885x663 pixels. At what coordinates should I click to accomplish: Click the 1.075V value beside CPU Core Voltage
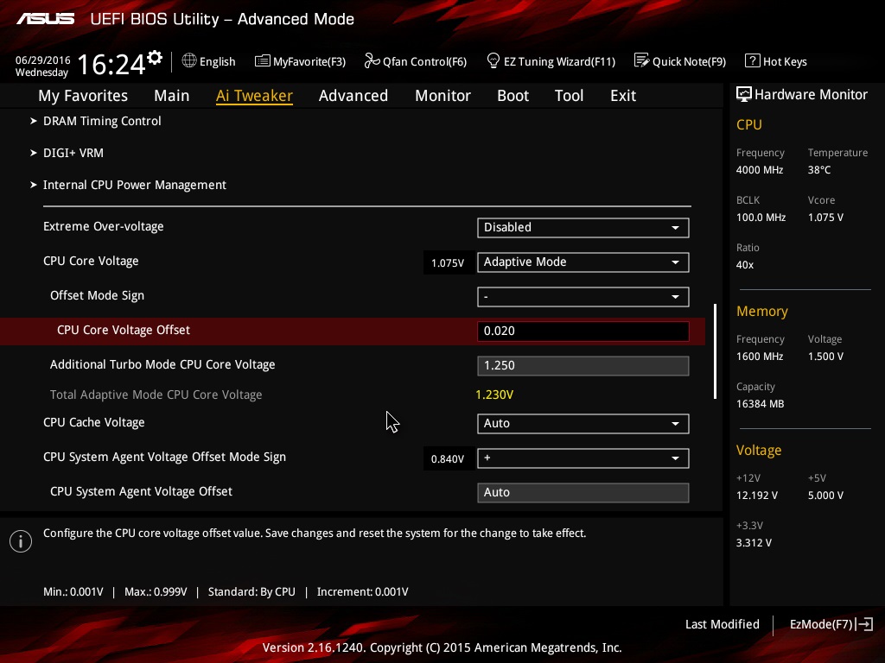448,263
